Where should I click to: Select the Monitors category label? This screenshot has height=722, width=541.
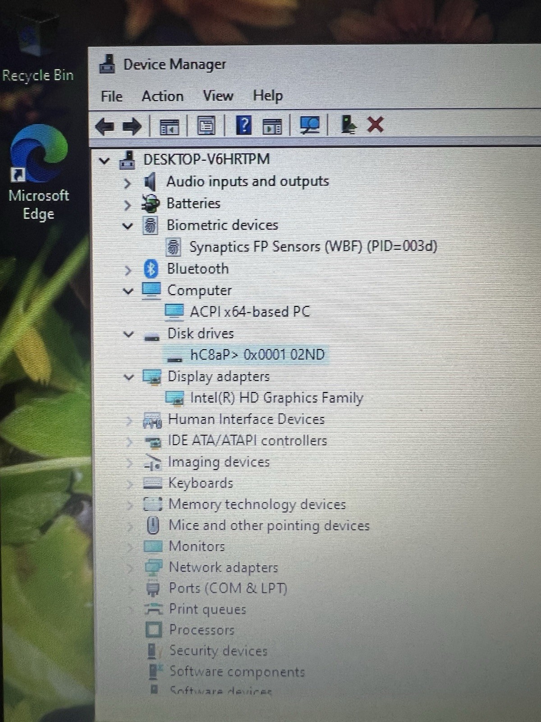point(197,546)
